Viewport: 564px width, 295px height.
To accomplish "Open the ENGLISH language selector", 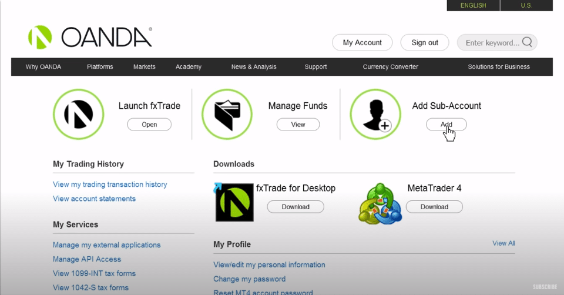I will 473,5.
